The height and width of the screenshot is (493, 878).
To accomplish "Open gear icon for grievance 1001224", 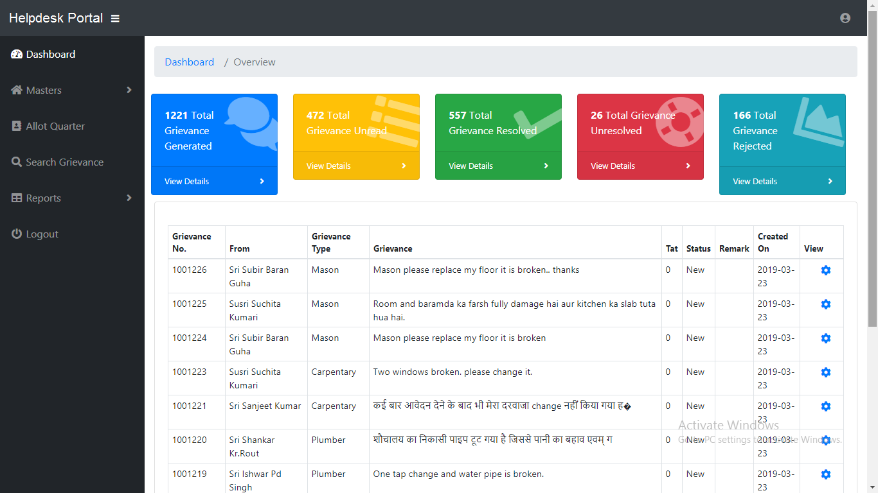I will (826, 338).
